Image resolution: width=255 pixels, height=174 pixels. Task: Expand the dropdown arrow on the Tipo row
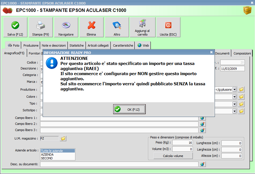[x=234, y=104]
